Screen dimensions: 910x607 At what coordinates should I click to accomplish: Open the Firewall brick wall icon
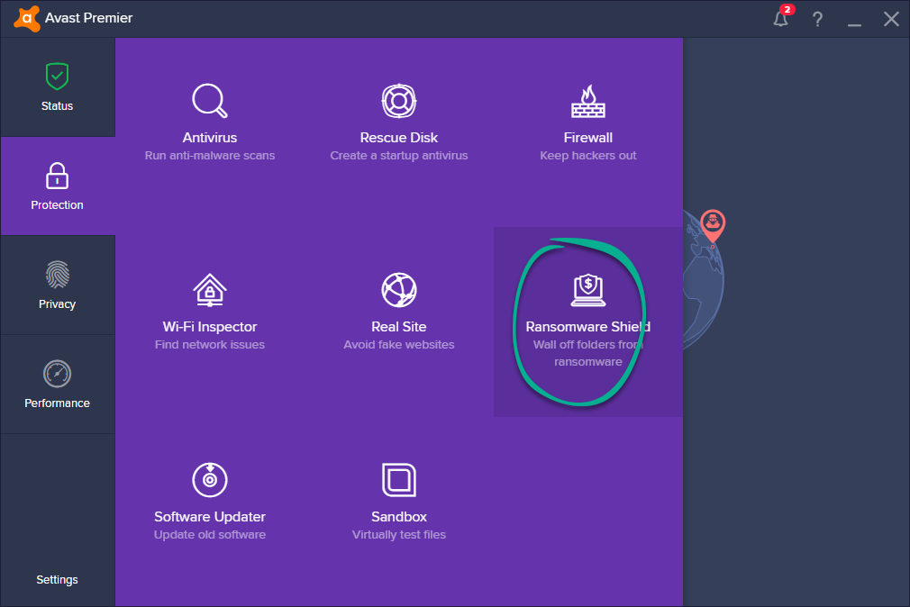pos(587,101)
